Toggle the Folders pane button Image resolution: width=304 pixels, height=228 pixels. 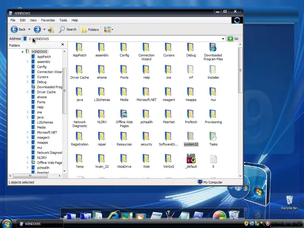pos(90,29)
